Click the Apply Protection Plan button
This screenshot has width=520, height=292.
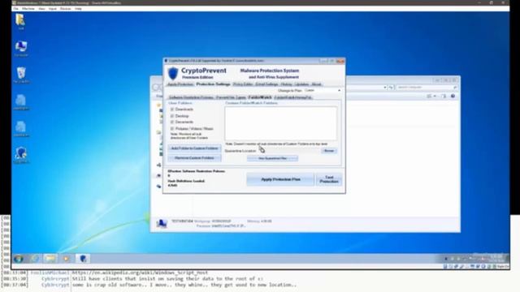point(280,179)
